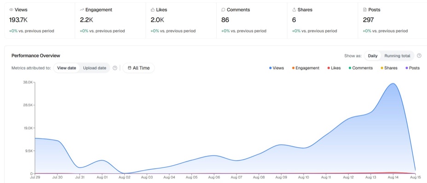The height and width of the screenshot is (183, 427).
Task: Attribute metrics by View date
Action: [66, 68]
